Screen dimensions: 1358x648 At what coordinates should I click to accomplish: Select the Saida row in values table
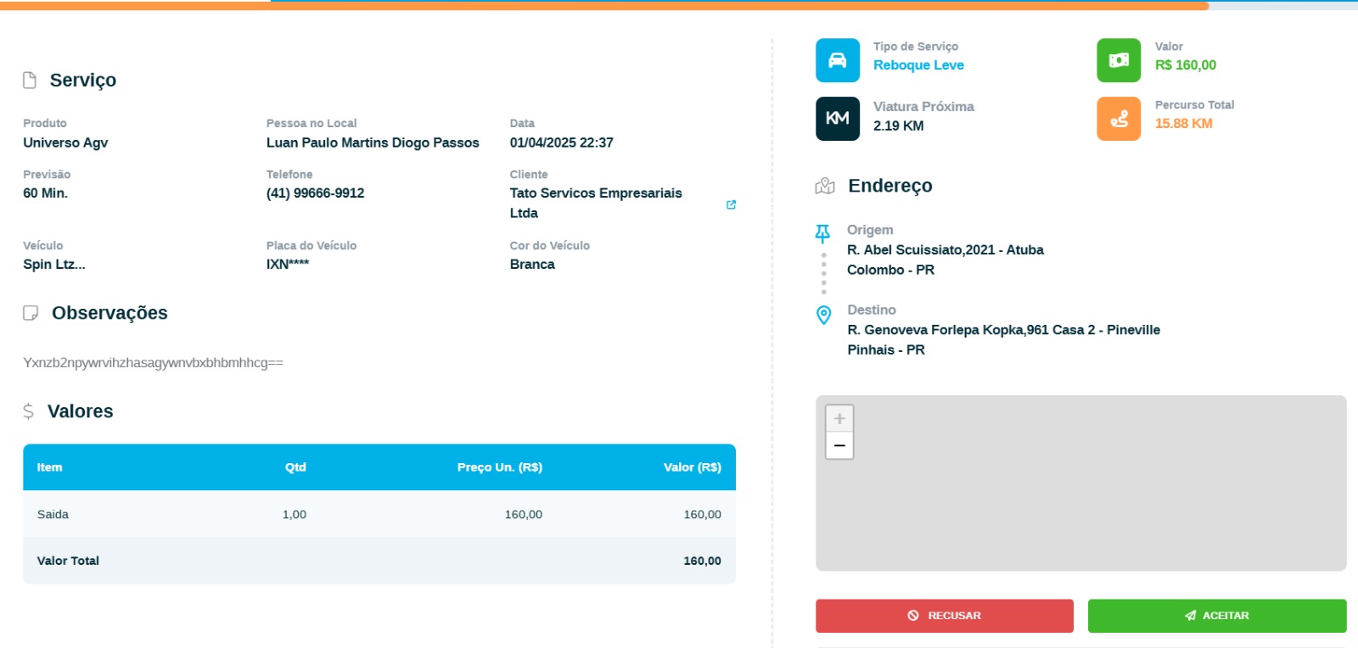pyautogui.click(x=379, y=514)
